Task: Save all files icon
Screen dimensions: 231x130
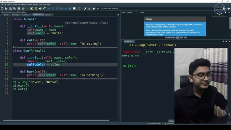Action: click(15, 9)
